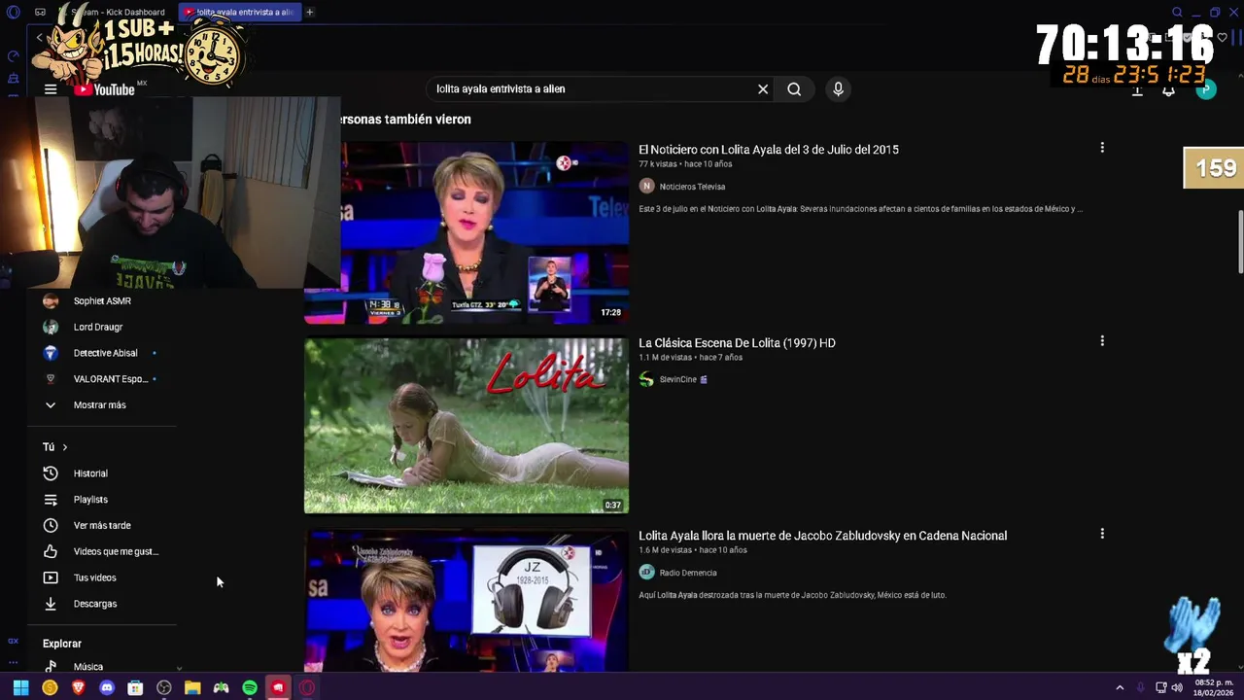This screenshot has width=1244, height=700.
Task: Open the YouTube notifications bell
Action: click(1169, 90)
